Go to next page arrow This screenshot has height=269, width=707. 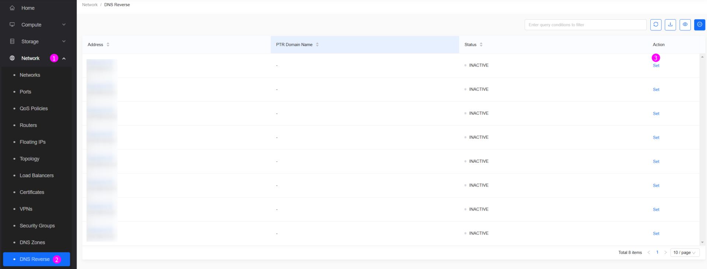coord(665,252)
